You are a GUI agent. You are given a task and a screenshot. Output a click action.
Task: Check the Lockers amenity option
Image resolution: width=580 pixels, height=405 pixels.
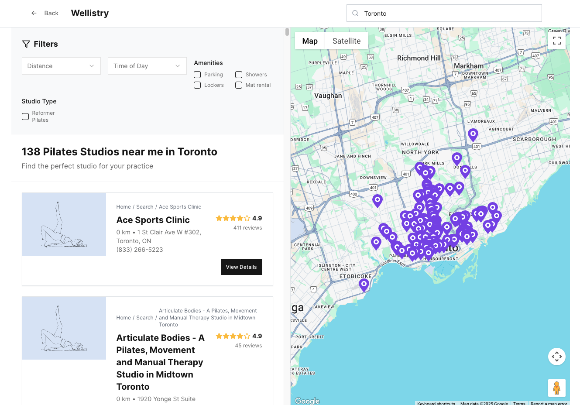point(197,85)
